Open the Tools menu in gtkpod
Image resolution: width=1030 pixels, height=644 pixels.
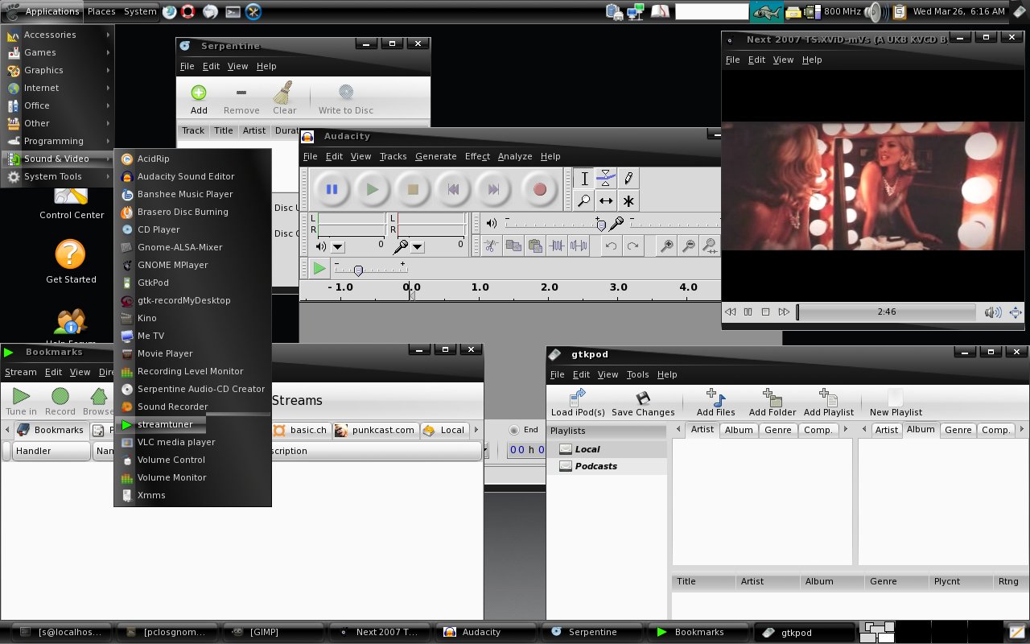pyautogui.click(x=637, y=374)
